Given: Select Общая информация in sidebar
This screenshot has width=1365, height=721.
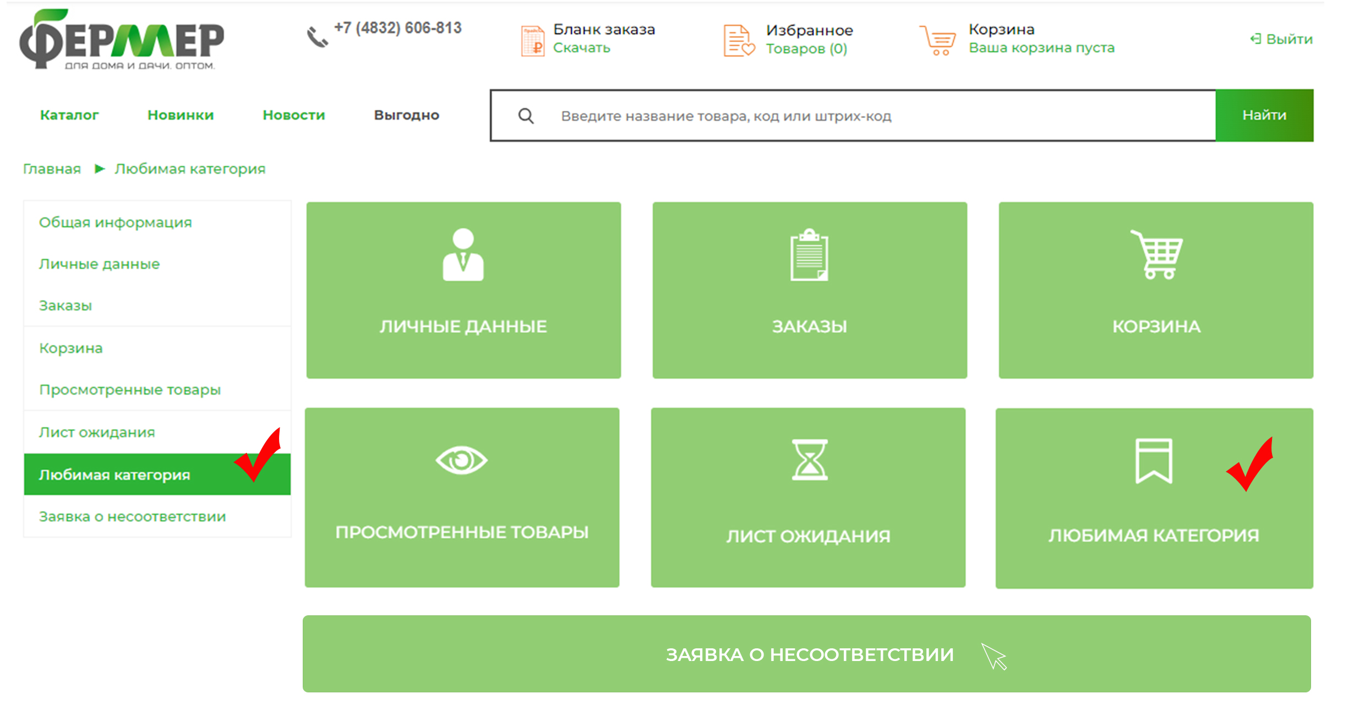Looking at the screenshot, I should [157, 222].
